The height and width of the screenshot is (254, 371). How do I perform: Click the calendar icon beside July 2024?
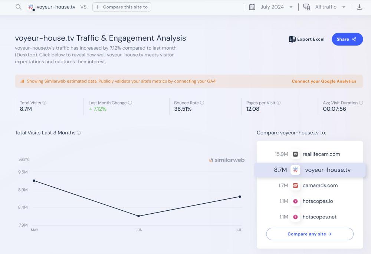point(252,7)
